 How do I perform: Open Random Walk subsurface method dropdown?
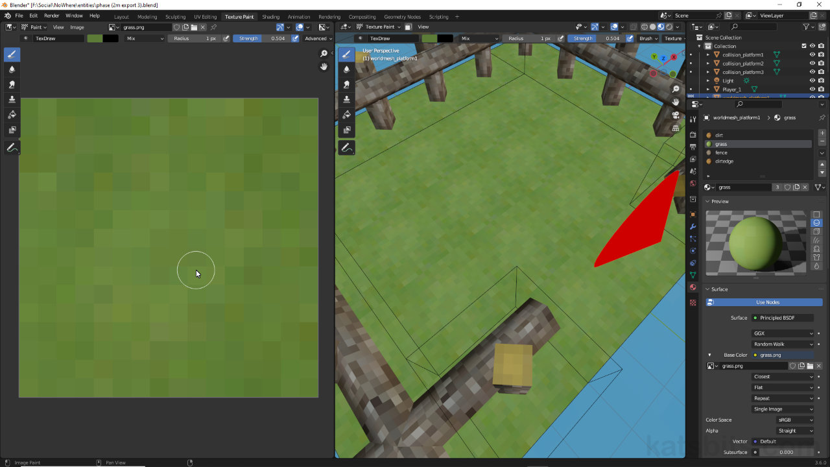[x=783, y=344]
